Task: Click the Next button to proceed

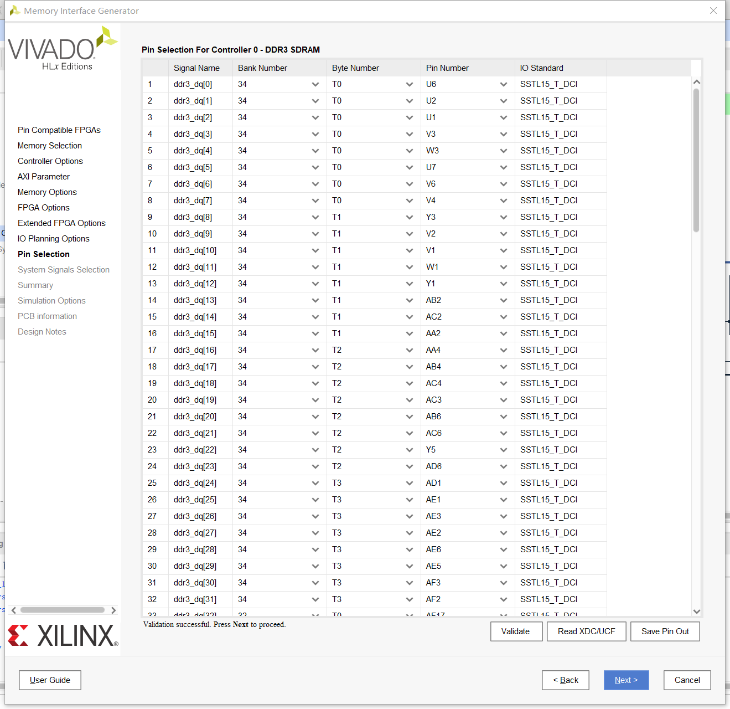Action: (626, 680)
